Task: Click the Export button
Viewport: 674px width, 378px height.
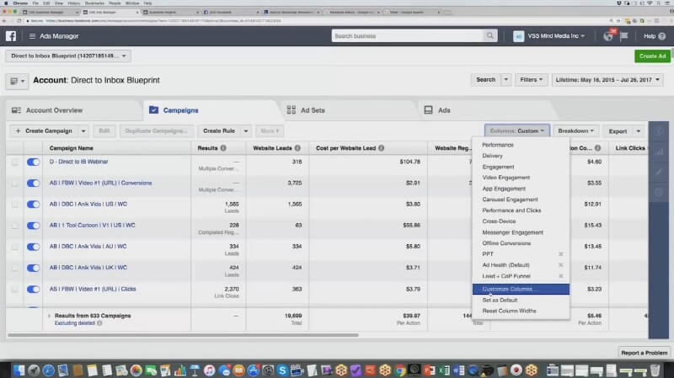Action: [x=618, y=131]
